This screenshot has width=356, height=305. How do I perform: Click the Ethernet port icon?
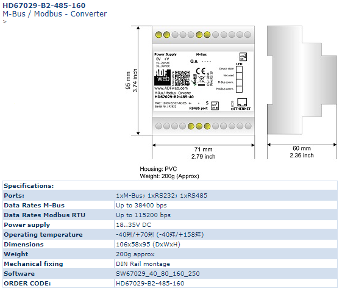tap(242, 102)
